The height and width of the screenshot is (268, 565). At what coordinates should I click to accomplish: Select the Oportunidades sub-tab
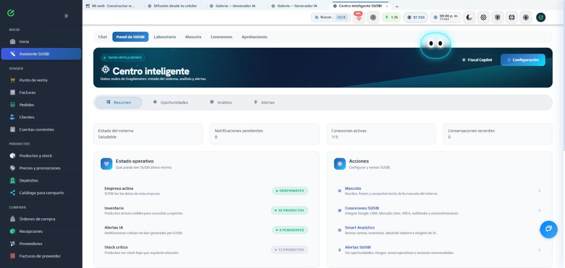click(x=170, y=102)
